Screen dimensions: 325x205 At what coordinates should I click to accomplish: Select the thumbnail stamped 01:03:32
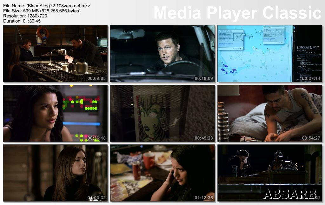[55, 173]
